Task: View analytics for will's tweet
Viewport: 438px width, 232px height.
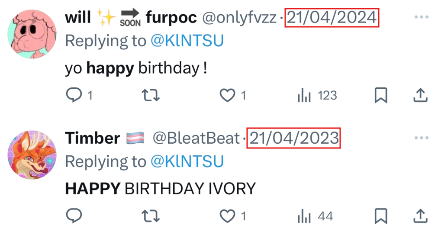Action: pyautogui.click(x=304, y=95)
